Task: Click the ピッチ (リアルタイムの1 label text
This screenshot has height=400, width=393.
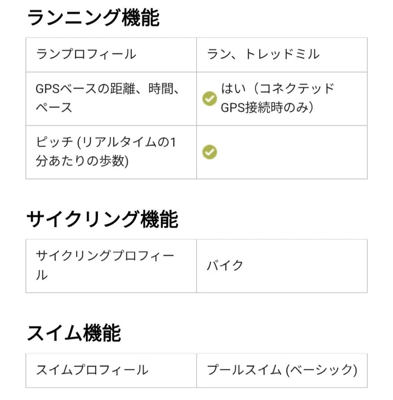Action: [106, 143]
